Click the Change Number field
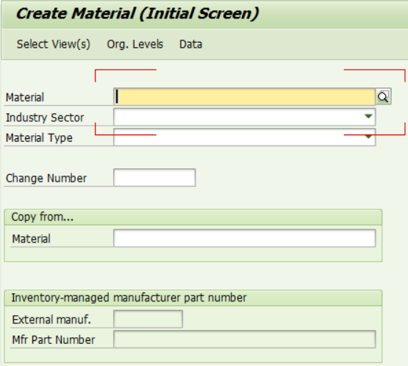Viewport: 408px width, 366px height. 154,178
